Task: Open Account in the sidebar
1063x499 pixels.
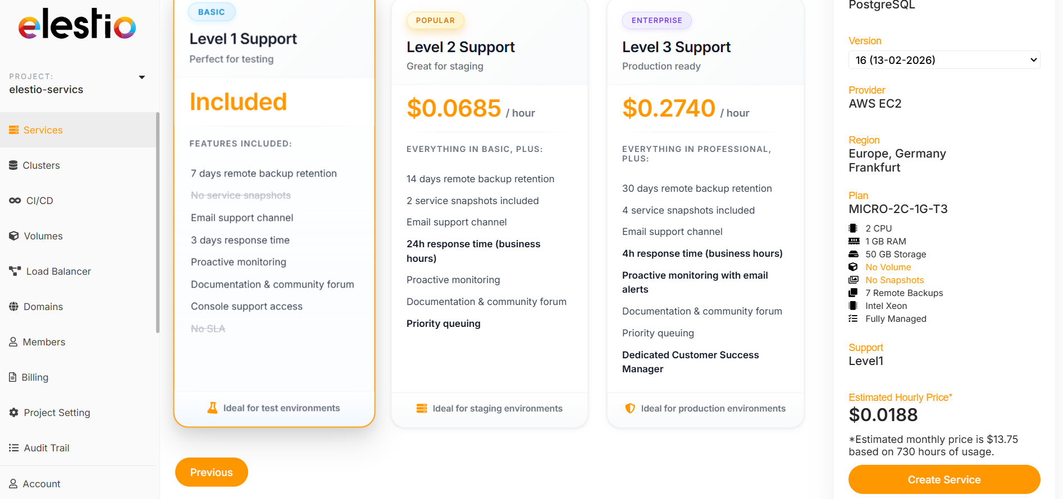Action: [41, 484]
